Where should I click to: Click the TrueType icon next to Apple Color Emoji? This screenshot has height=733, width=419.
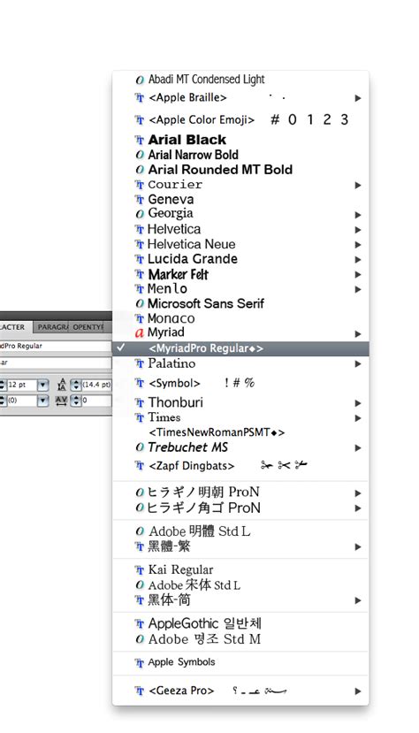click(x=139, y=120)
